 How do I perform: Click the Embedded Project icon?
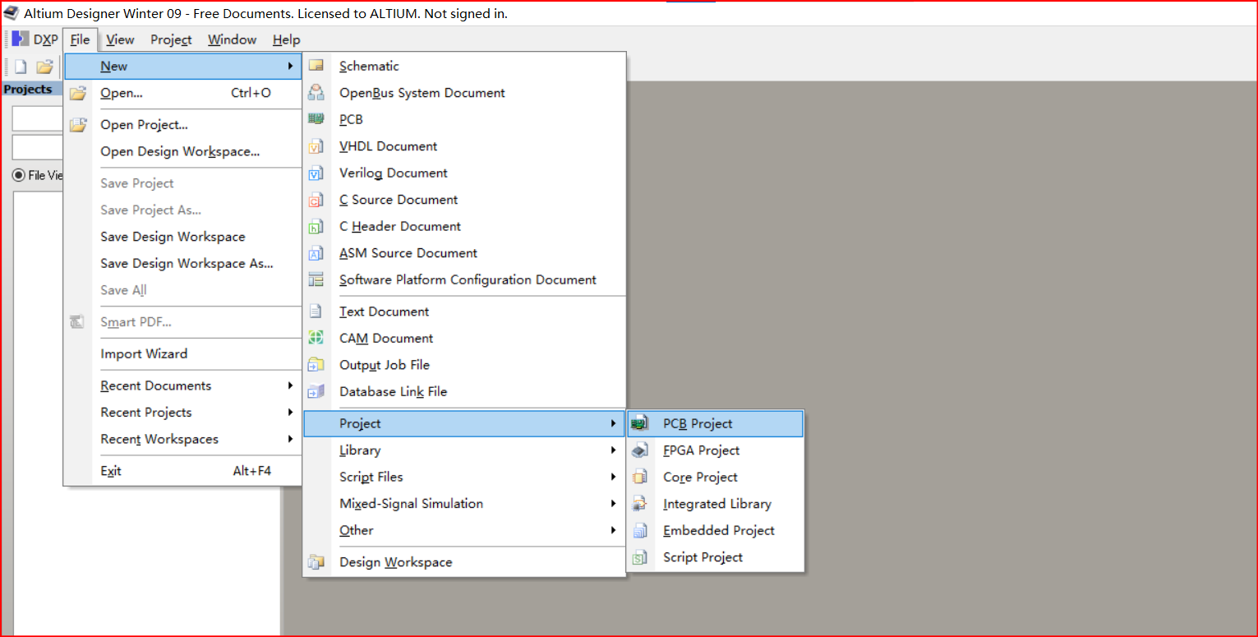coord(640,530)
